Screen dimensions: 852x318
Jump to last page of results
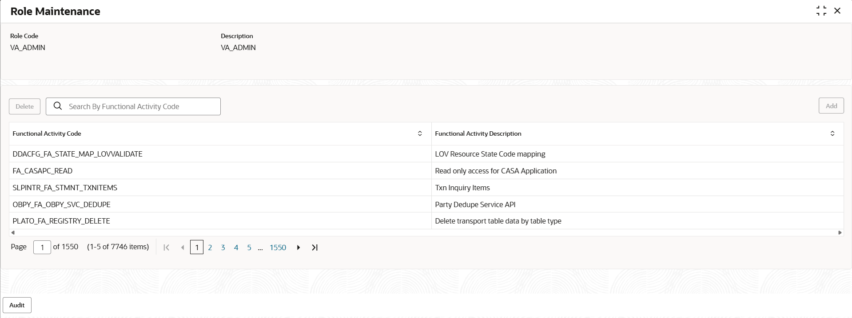pyautogui.click(x=315, y=247)
